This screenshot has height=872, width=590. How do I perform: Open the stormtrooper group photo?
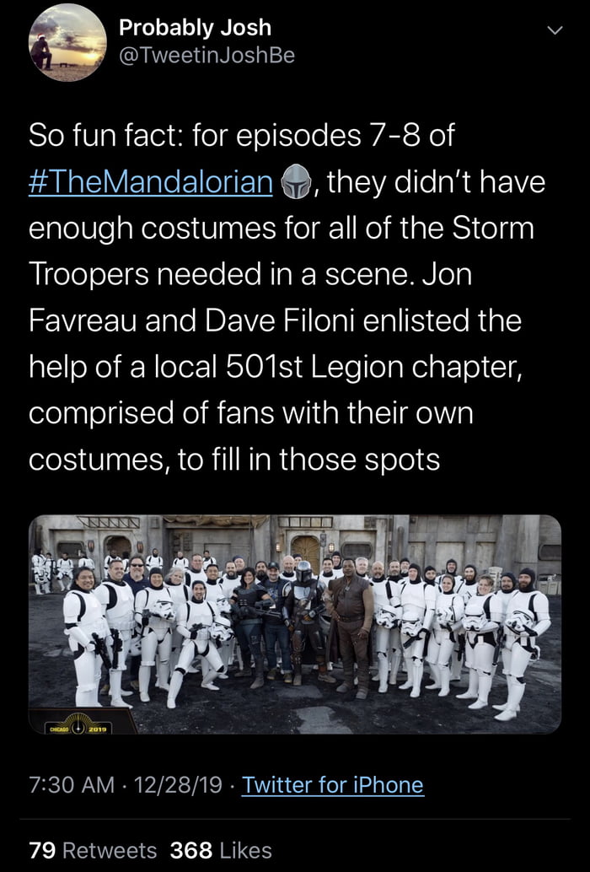[295, 624]
